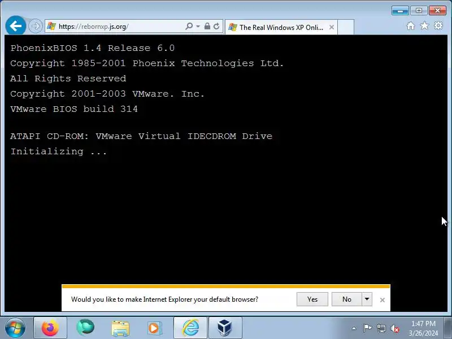Screen dimensions: 452x339
Task: Click Yes to set default browser
Action: coord(312,299)
